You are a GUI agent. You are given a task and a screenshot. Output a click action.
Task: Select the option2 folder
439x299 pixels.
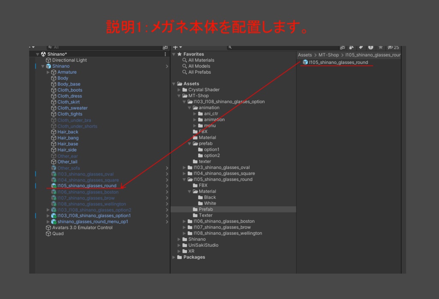click(x=212, y=155)
